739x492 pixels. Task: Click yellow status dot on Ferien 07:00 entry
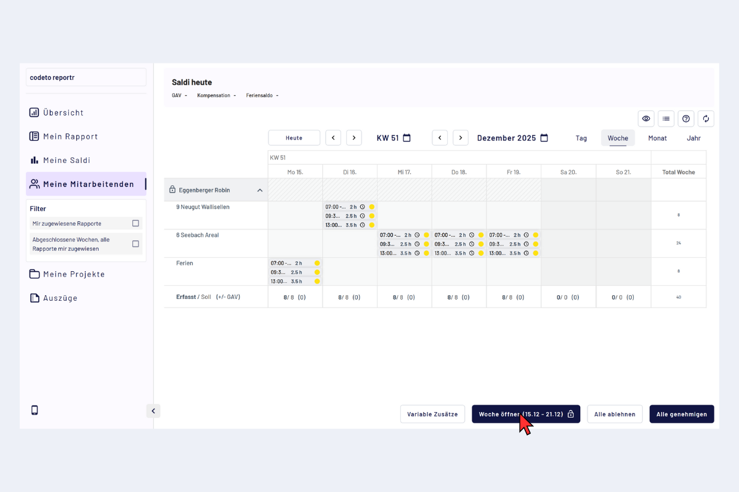(317, 263)
